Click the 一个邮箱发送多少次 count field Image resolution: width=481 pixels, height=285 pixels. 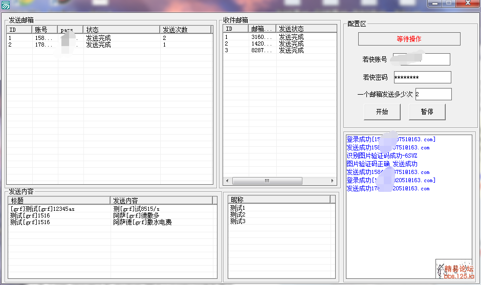click(433, 94)
